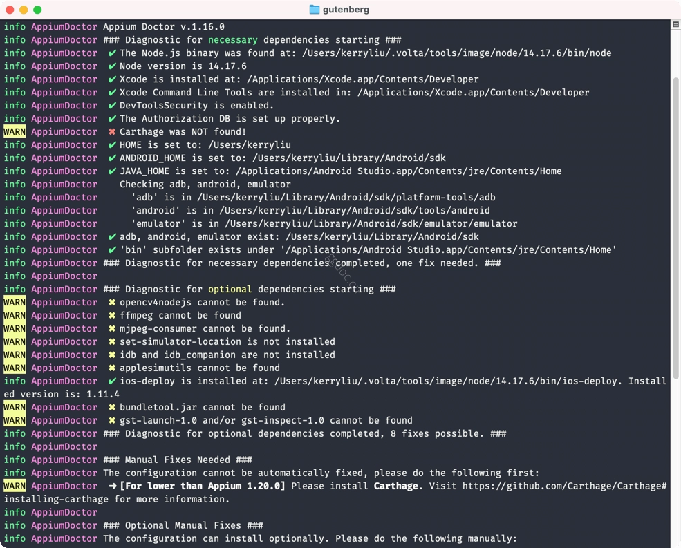Click the vertical scrollbar thumb of the terminal
The width and height of the screenshot is (681, 548).
click(675, 228)
